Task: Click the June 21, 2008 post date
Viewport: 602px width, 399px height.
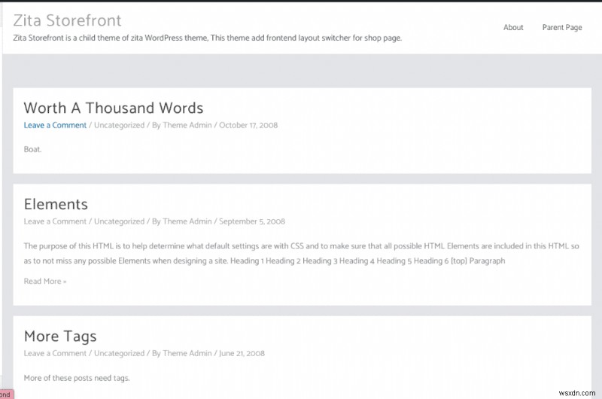Action: pyautogui.click(x=242, y=353)
